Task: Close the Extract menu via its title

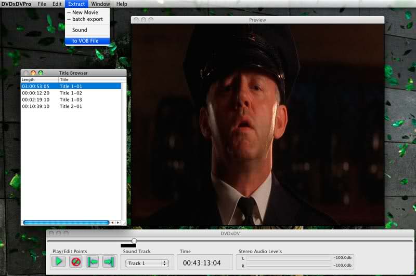Action: click(76, 4)
